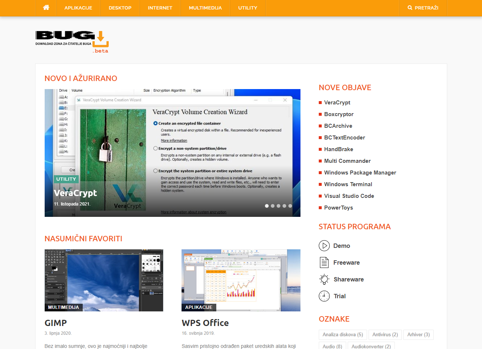Click the Freeware document icon
Screen dimensions: 482x349
[324, 262]
